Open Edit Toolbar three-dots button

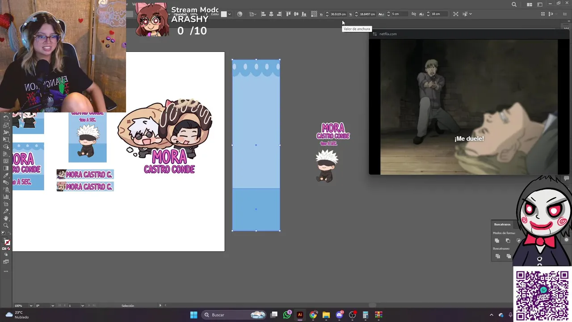coord(6,271)
